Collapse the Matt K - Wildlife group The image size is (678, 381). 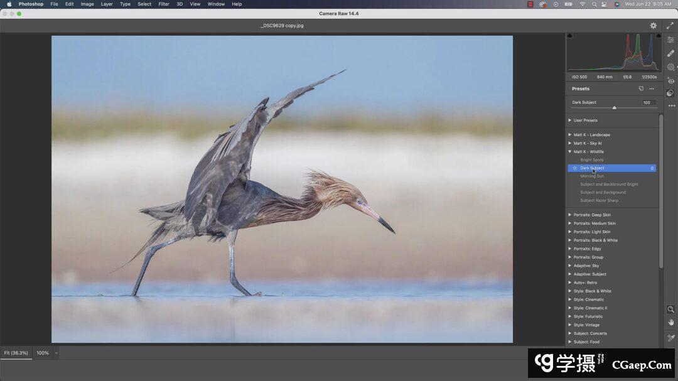pyautogui.click(x=570, y=152)
